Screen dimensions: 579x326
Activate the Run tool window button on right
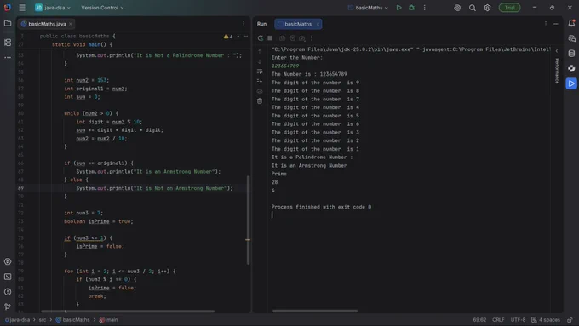(571, 83)
